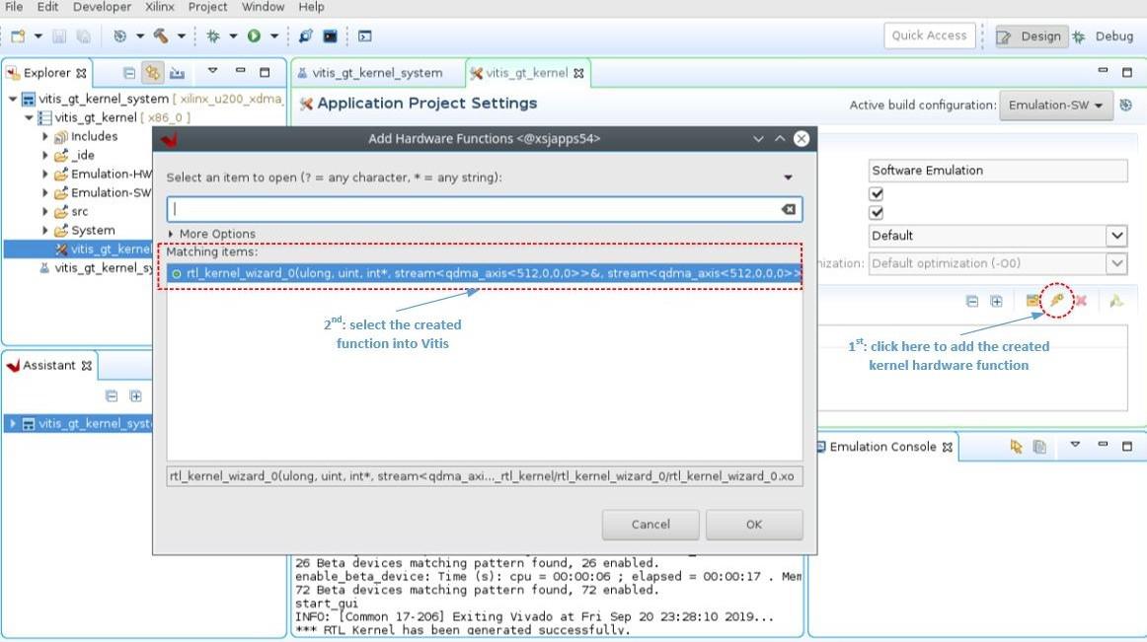
Task: Switch to vitis_gt_kernel_system editor tab
Action: (x=377, y=73)
